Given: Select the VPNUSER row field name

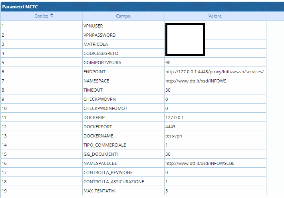Looking at the screenshot, I should 93,26.
